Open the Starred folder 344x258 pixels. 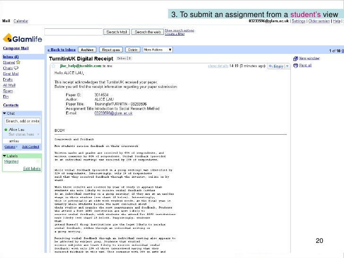click(9, 62)
